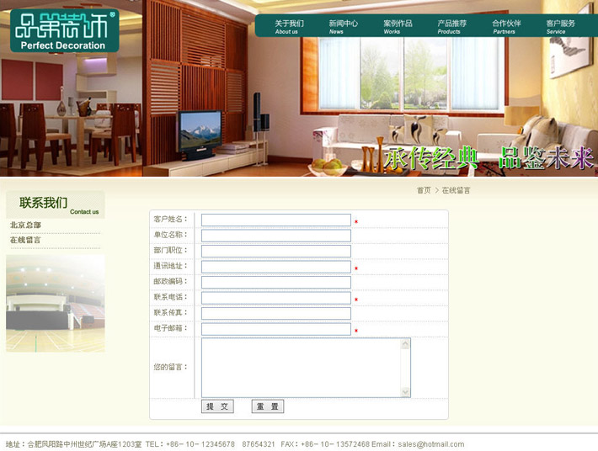Click into the 部门职位 text field
Image resolution: width=598 pixels, height=451 pixels.
click(x=275, y=251)
